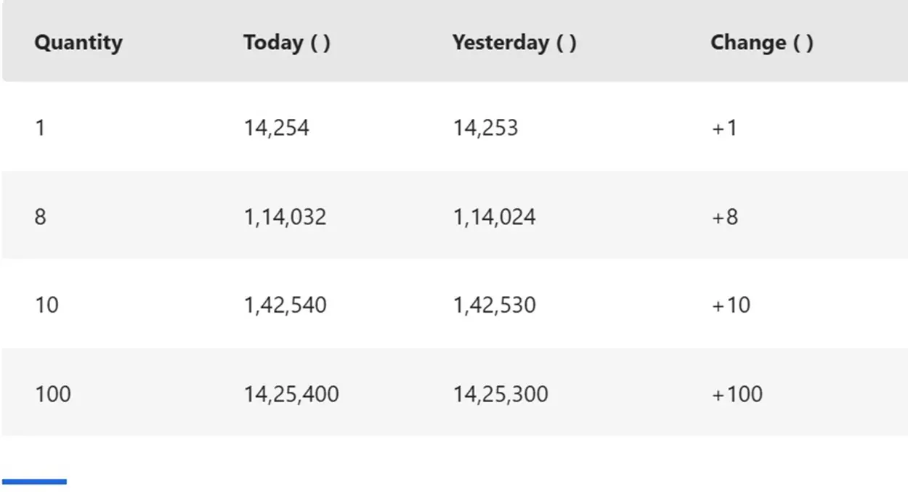
Task: Select the +100 change value
Action: (737, 394)
